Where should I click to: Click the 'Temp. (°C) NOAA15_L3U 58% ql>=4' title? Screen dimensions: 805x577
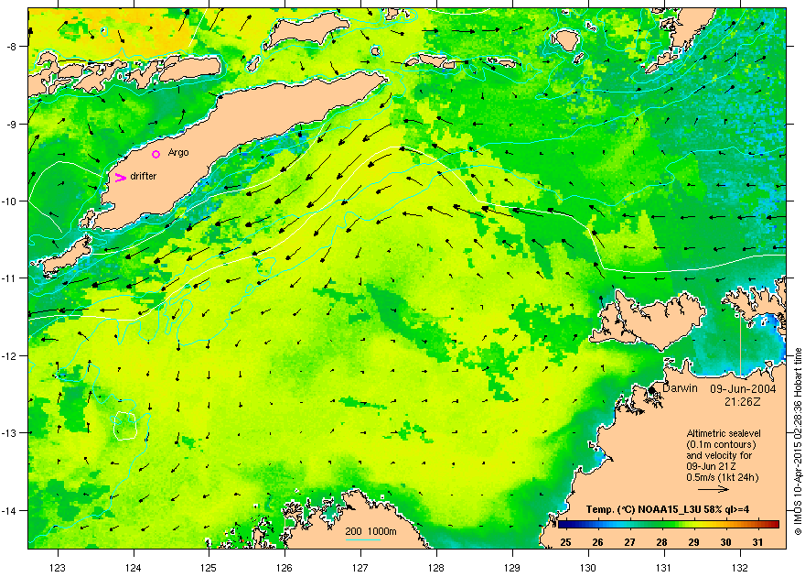coord(668,510)
